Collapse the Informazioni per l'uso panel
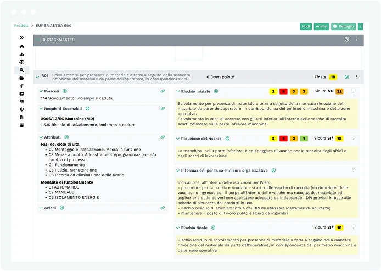Viewport: 381px width, 271px height. 178,170
